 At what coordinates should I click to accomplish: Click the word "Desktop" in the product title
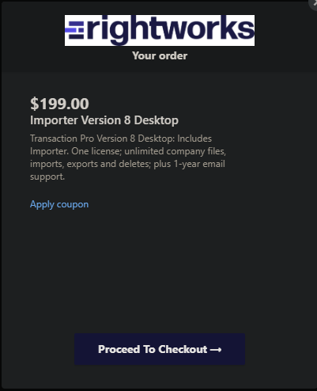point(157,120)
